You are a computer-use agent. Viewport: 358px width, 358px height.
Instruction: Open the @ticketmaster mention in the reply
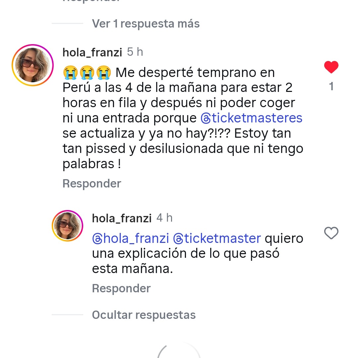click(x=217, y=239)
